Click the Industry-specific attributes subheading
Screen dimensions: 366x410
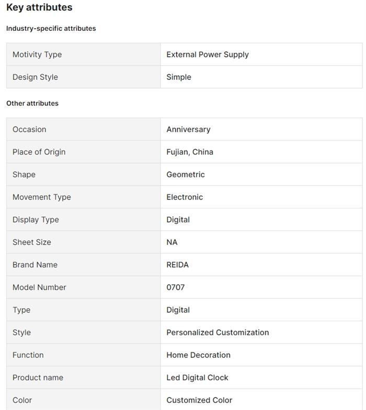coord(51,28)
